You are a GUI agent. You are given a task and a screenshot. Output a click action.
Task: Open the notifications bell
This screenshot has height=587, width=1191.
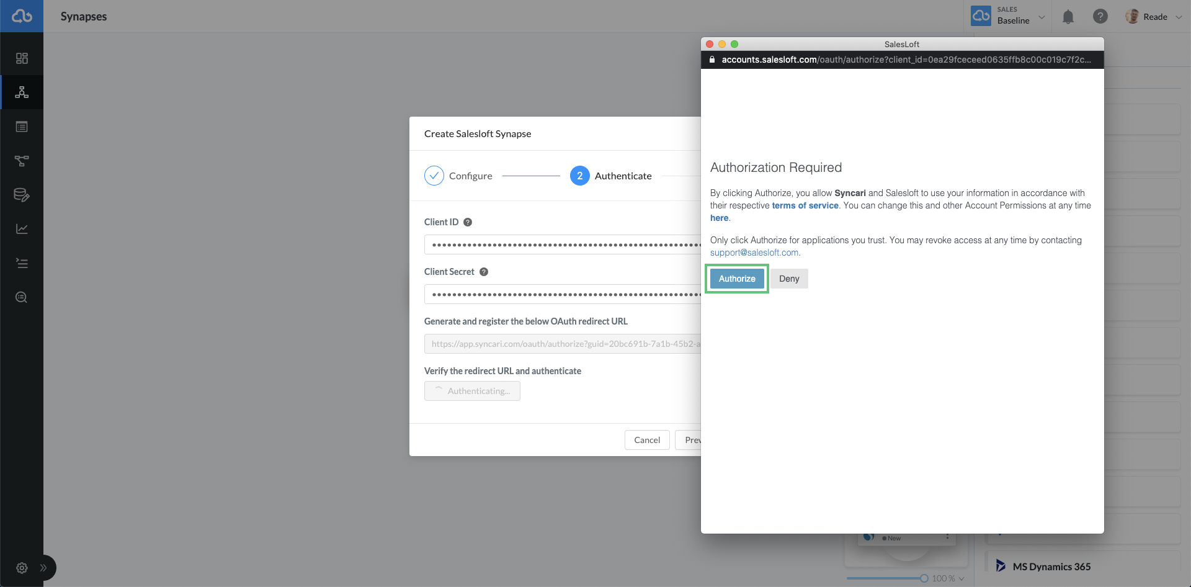pos(1068,17)
